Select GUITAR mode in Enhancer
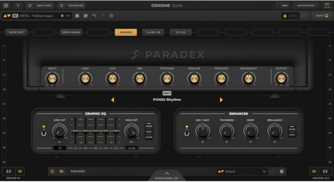The image size is (334, 182). (x=292, y=129)
